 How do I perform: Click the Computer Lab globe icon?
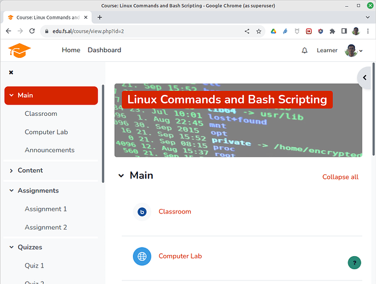[142, 256]
